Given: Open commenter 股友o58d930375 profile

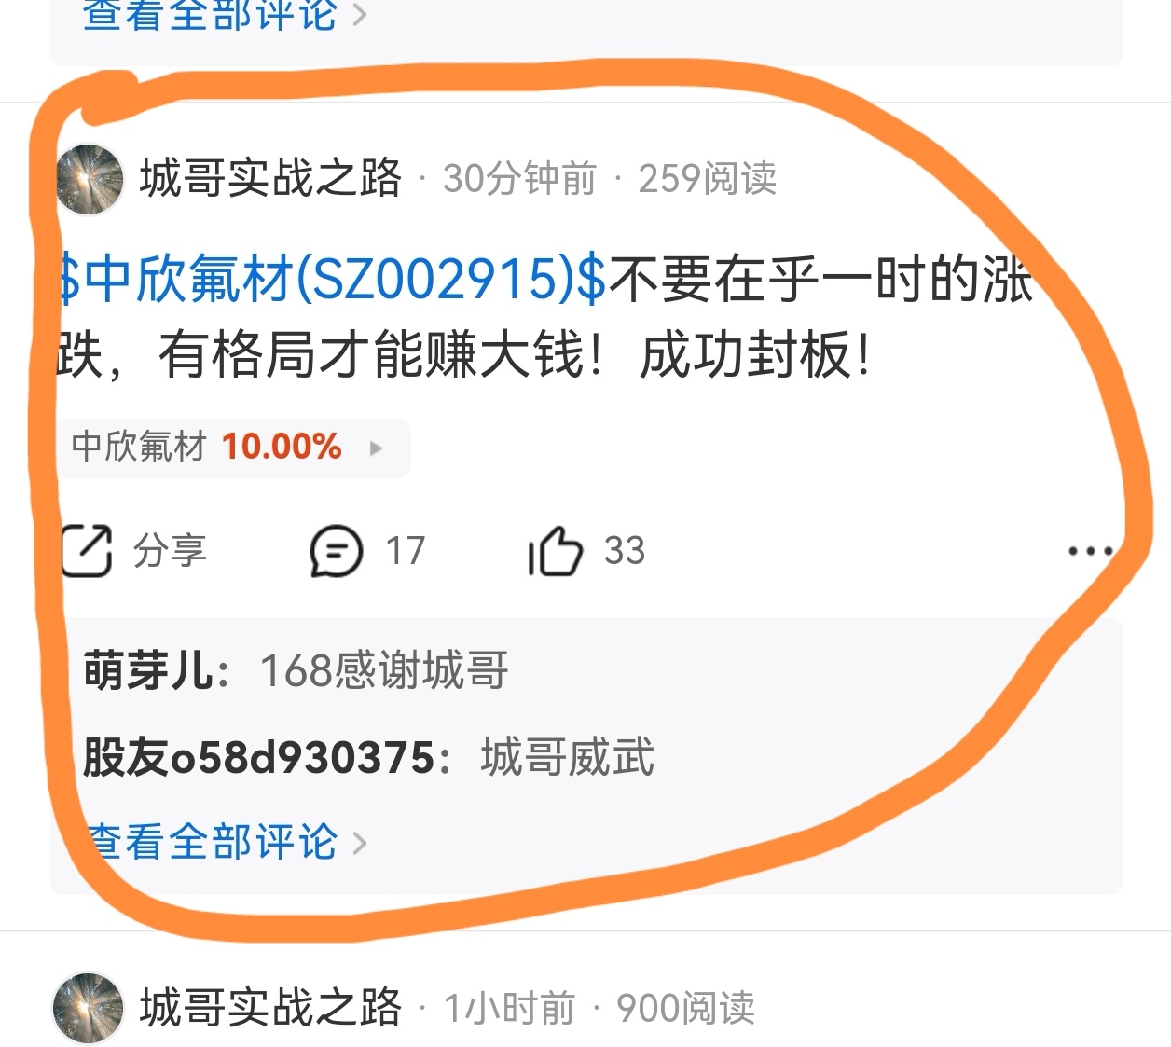Looking at the screenshot, I should (258, 756).
